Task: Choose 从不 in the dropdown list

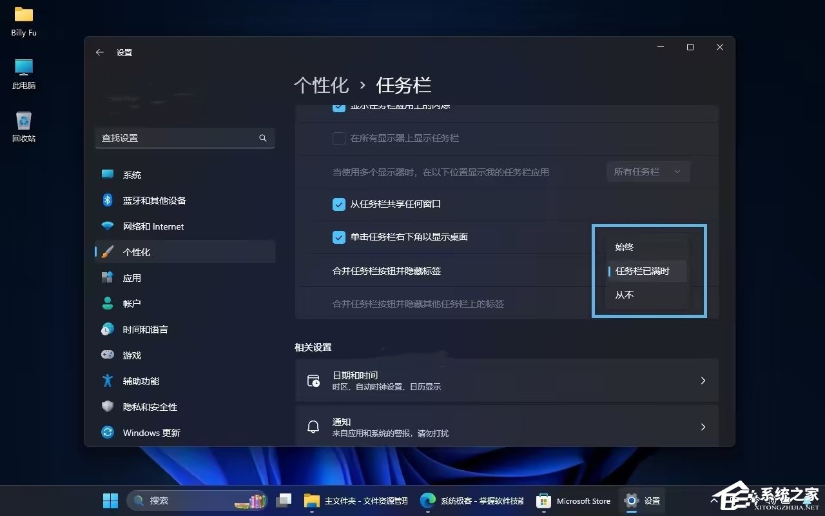Action: (648, 295)
